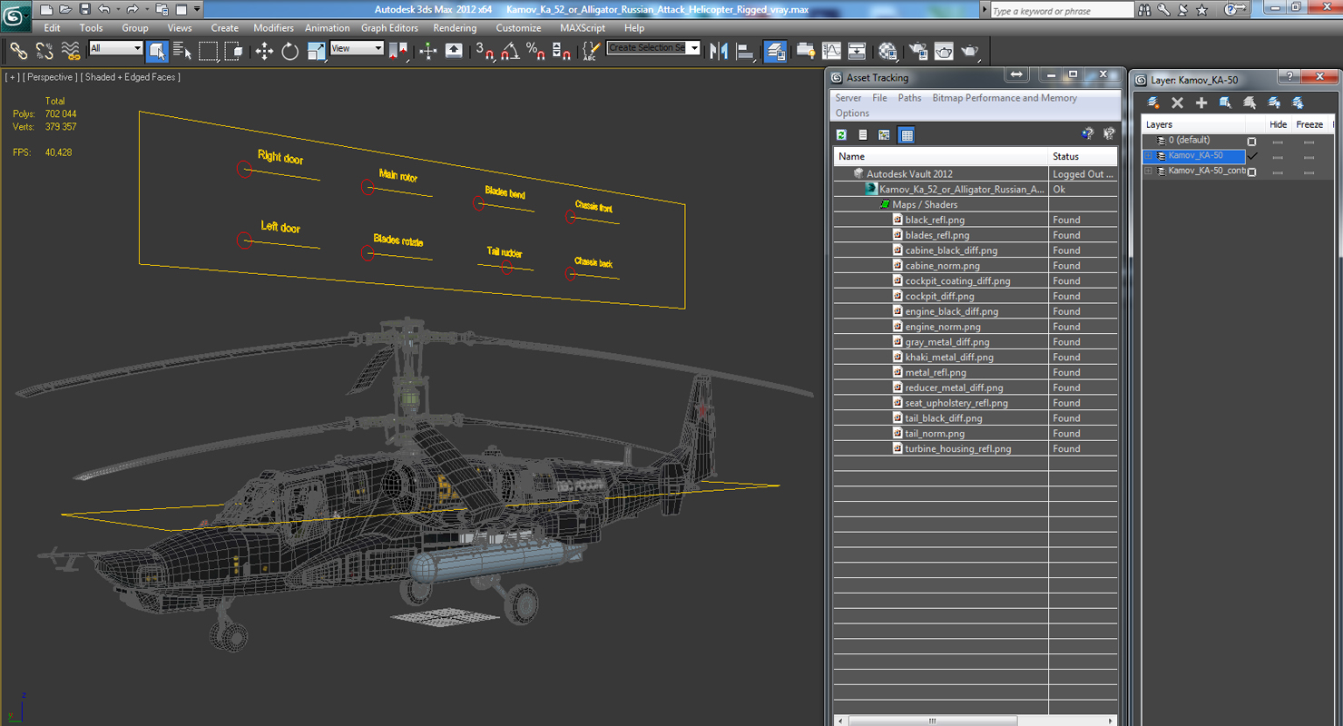Toggle Window/Crossing selection mode
This screenshot has height=726, width=1343.
click(x=233, y=51)
